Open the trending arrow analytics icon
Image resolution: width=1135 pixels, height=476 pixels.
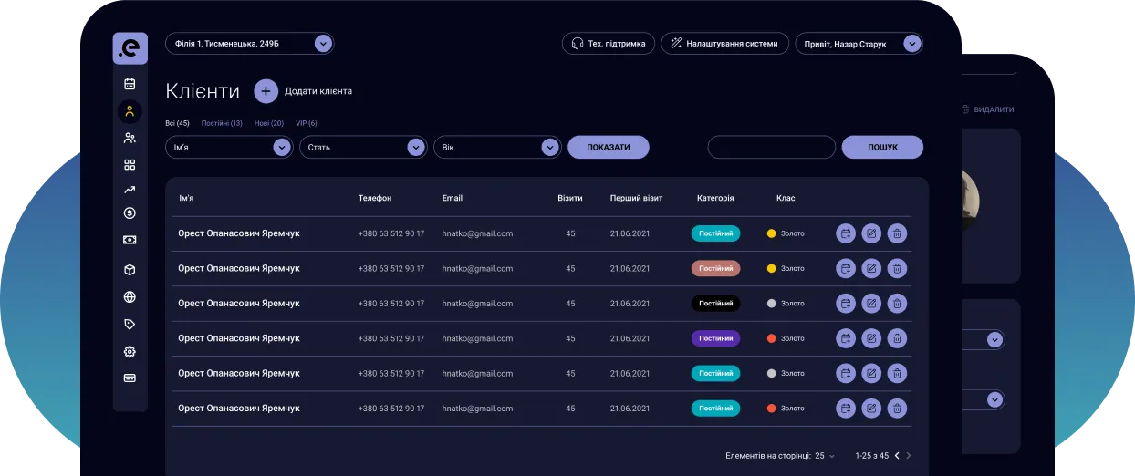pyautogui.click(x=130, y=190)
